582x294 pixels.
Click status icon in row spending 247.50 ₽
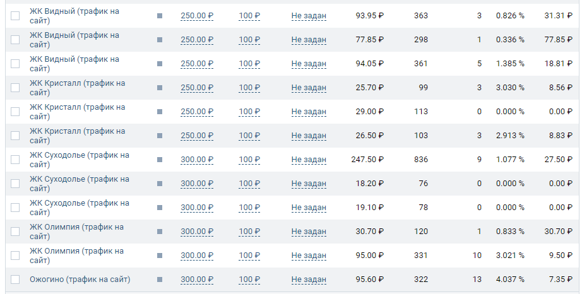(160, 160)
